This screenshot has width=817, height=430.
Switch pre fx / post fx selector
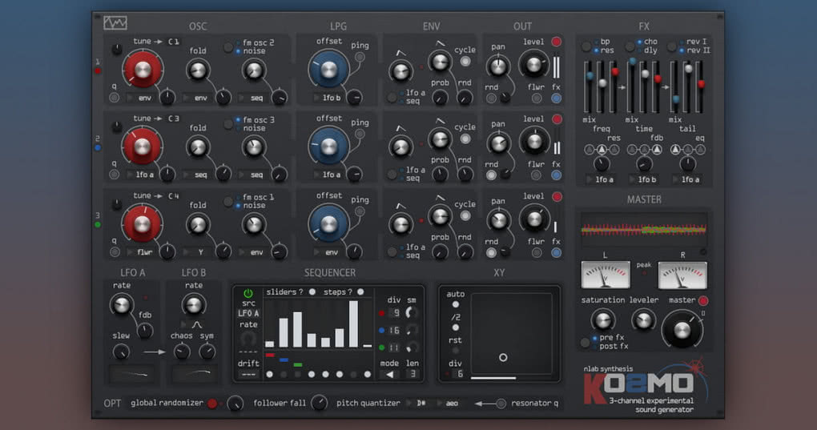(x=586, y=342)
